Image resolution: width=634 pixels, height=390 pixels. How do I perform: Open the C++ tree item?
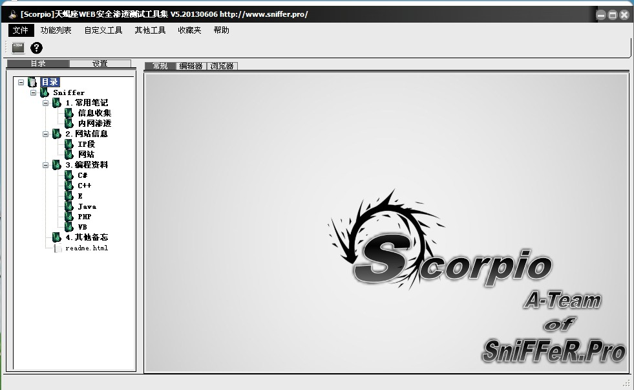pyautogui.click(x=85, y=186)
